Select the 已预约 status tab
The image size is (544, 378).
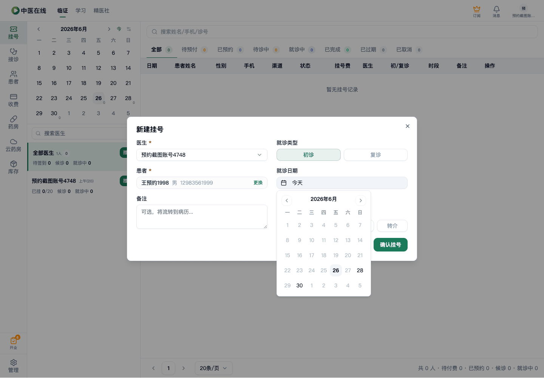pos(230,49)
